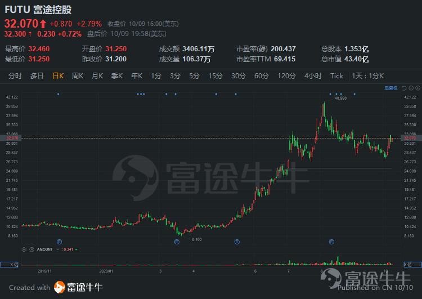This screenshot has width=422, height=299.
Task: Click the left X亿 volume axis label
Action: [9, 265]
